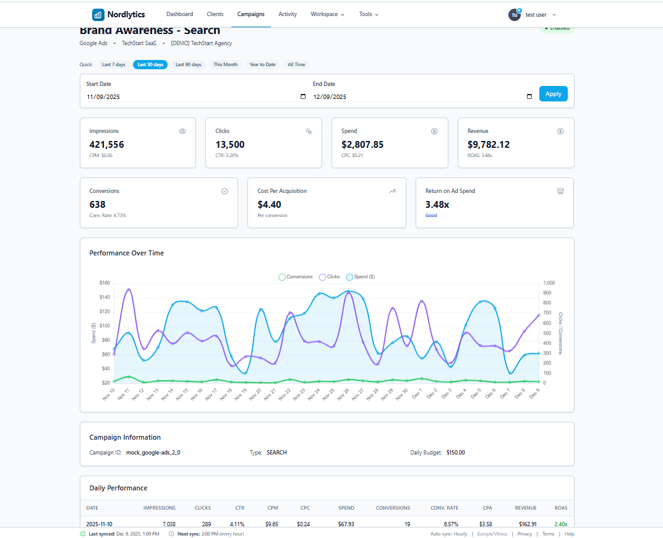
Task: Click the Apply button for the date range
Action: [x=553, y=93]
